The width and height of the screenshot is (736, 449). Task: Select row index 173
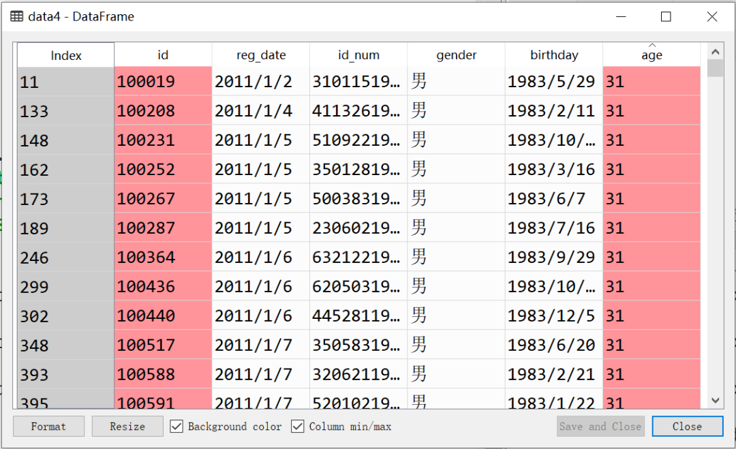65,198
